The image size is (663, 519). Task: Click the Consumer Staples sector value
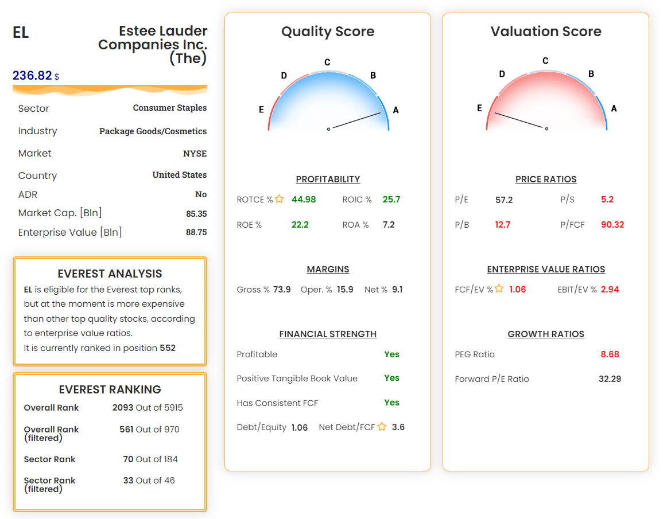click(169, 108)
